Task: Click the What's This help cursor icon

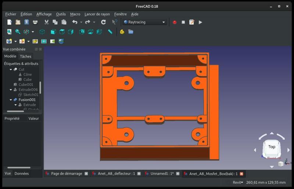Action: coord(115,22)
